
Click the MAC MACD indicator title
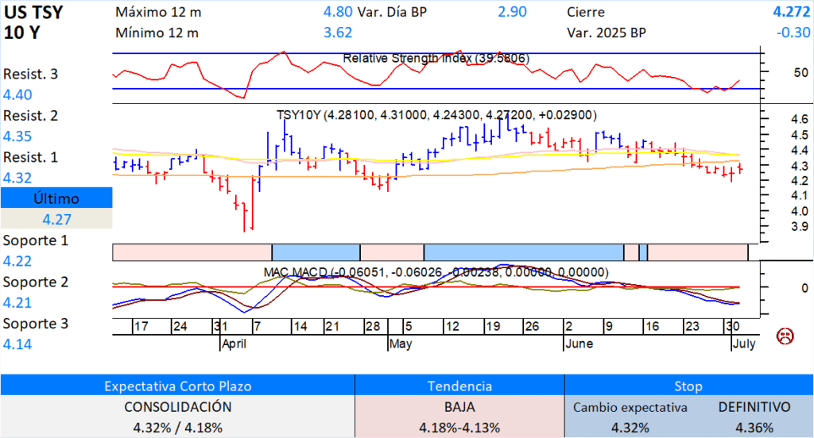436,272
